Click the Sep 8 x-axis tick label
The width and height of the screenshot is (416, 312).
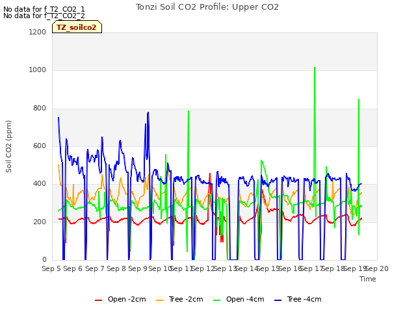(116, 268)
